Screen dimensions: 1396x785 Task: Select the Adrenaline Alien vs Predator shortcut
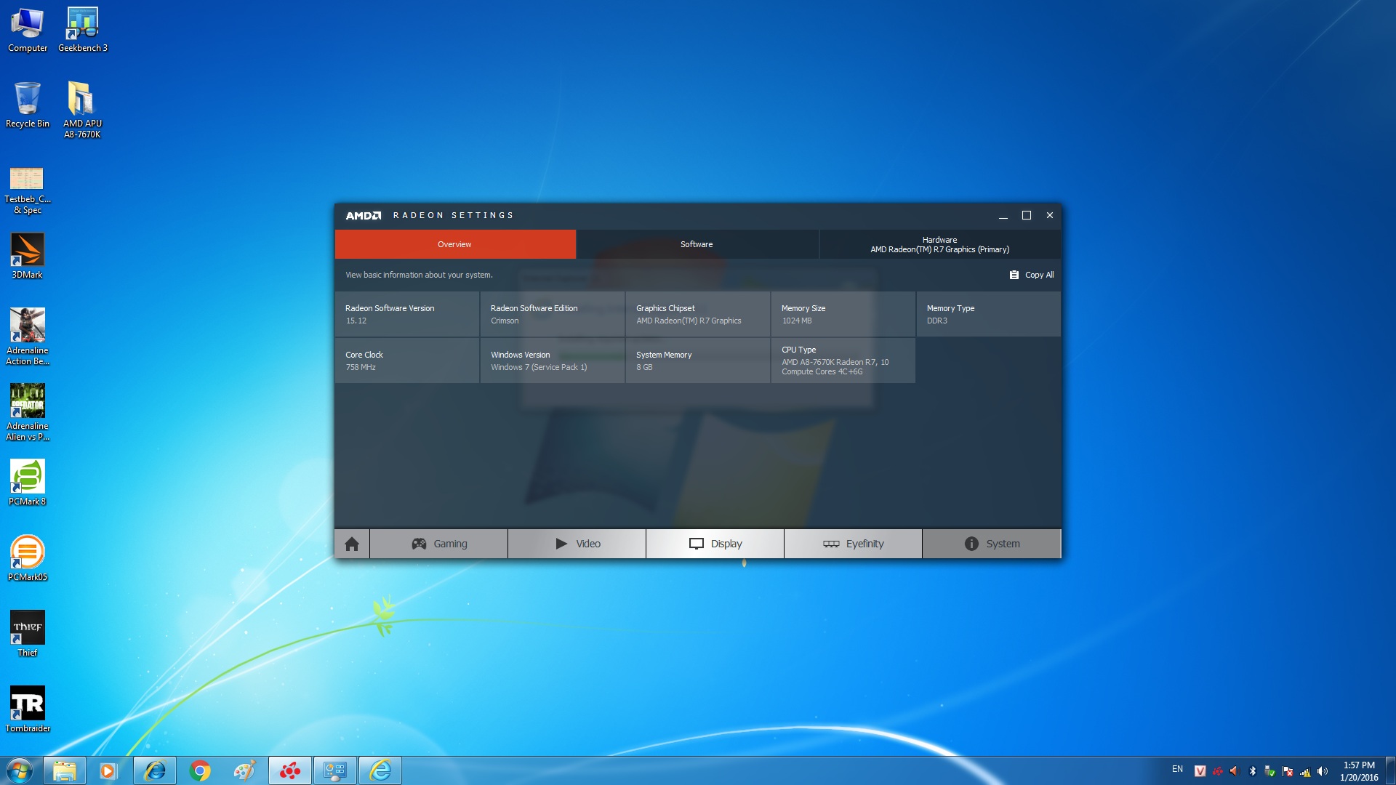[x=28, y=412]
